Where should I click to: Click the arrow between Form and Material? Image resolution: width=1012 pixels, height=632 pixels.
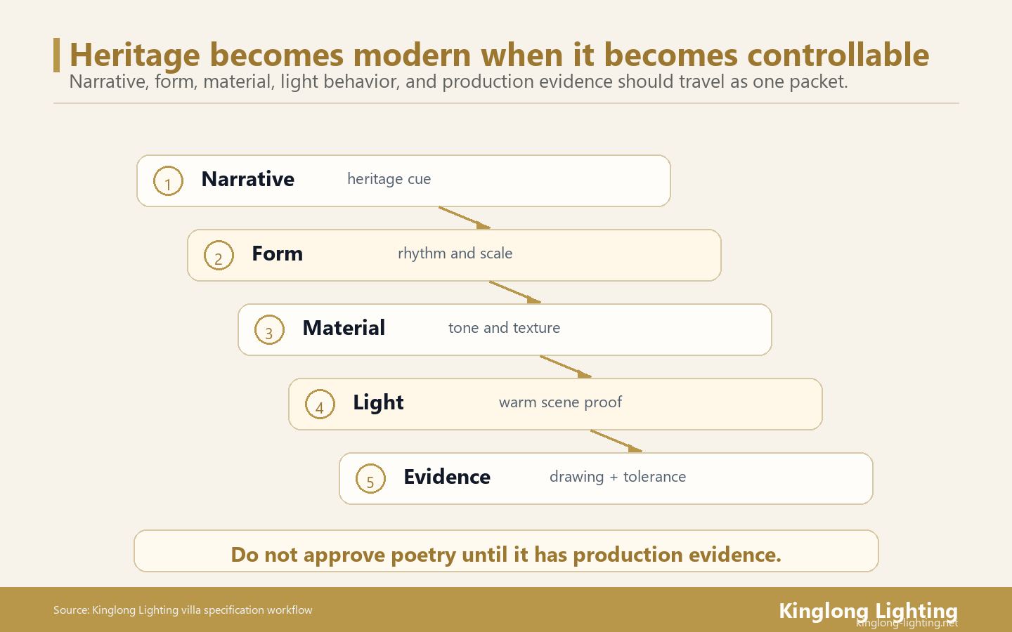tap(515, 292)
